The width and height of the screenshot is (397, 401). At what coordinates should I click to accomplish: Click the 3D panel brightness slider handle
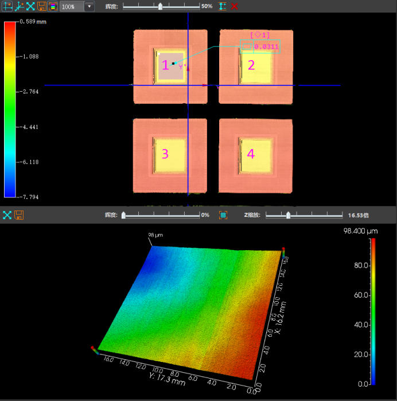[x=124, y=215]
